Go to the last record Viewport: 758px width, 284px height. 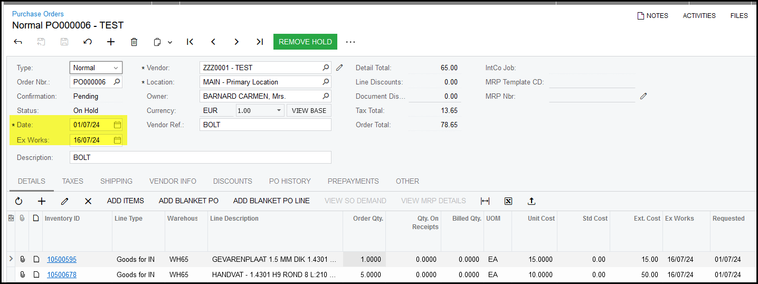tap(259, 42)
